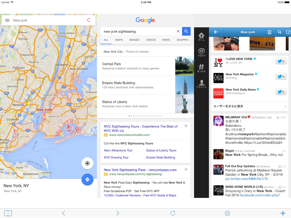
Task: Expand ユーザーをさらに表示 to show more users
Action: [250, 106]
